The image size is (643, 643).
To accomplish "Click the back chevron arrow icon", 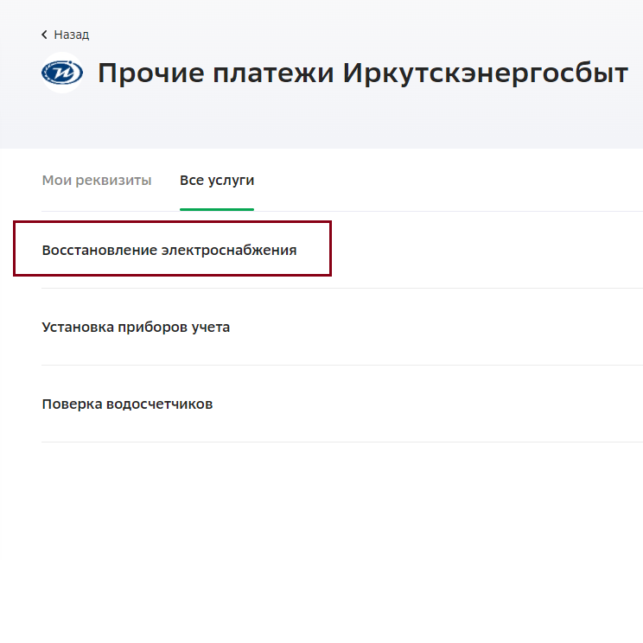I will coord(44,35).
